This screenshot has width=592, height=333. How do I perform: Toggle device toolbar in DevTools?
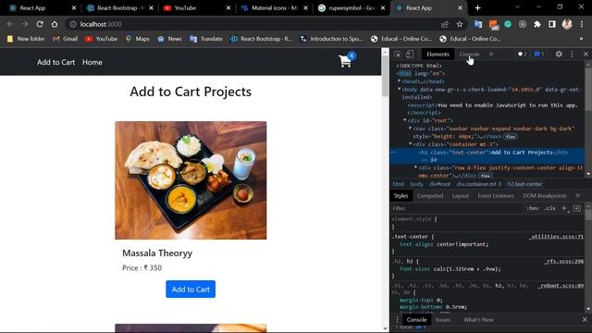click(410, 55)
